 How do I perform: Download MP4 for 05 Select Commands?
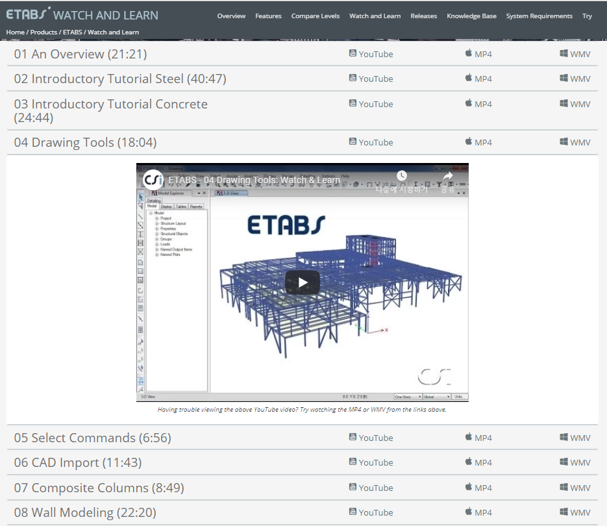pyautogui.click(x=478, y=438)
